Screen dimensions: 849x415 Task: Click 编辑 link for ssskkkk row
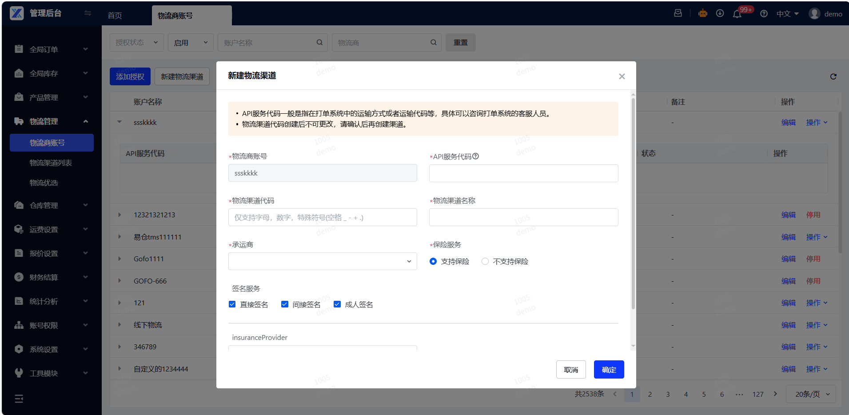[x=789, y=122]
